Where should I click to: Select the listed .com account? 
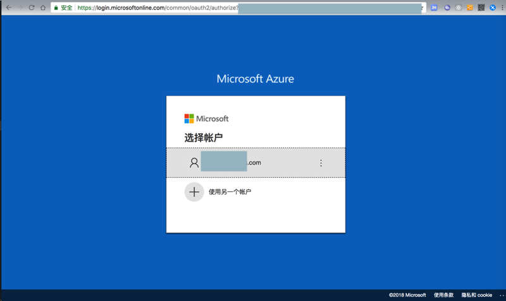[x=256, y=163]
